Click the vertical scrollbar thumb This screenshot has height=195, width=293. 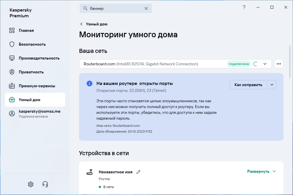click(x=290, y=62)
